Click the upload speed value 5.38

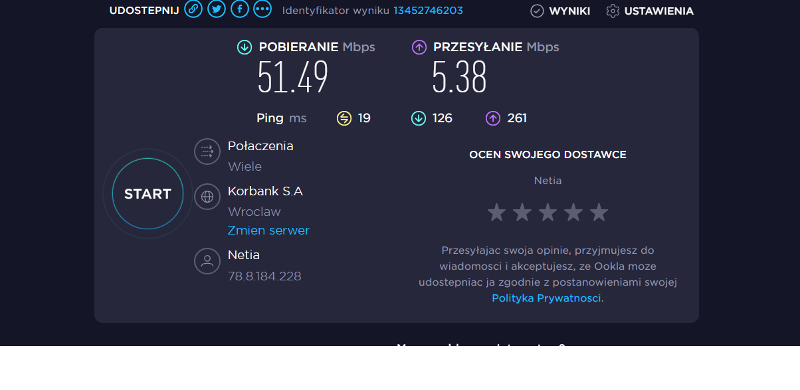(x=459, y=77)
